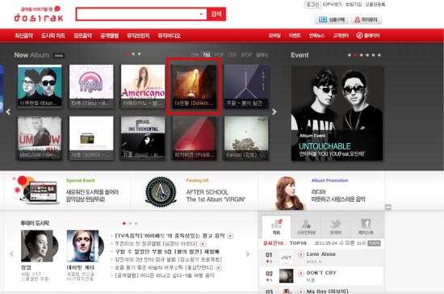Open the Americano album thumbnail
The width and height of the screenshot is (444, 294).
point(143,86)
